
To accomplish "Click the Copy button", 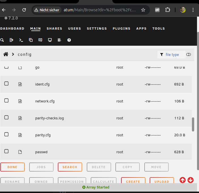I will [x=128, y=167].
